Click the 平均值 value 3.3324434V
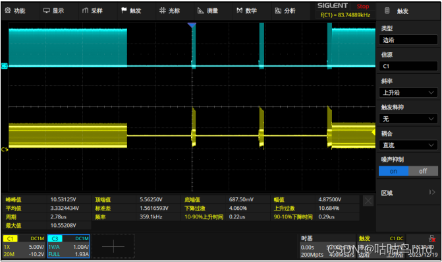Screen dimensions: 442x262 65,209
